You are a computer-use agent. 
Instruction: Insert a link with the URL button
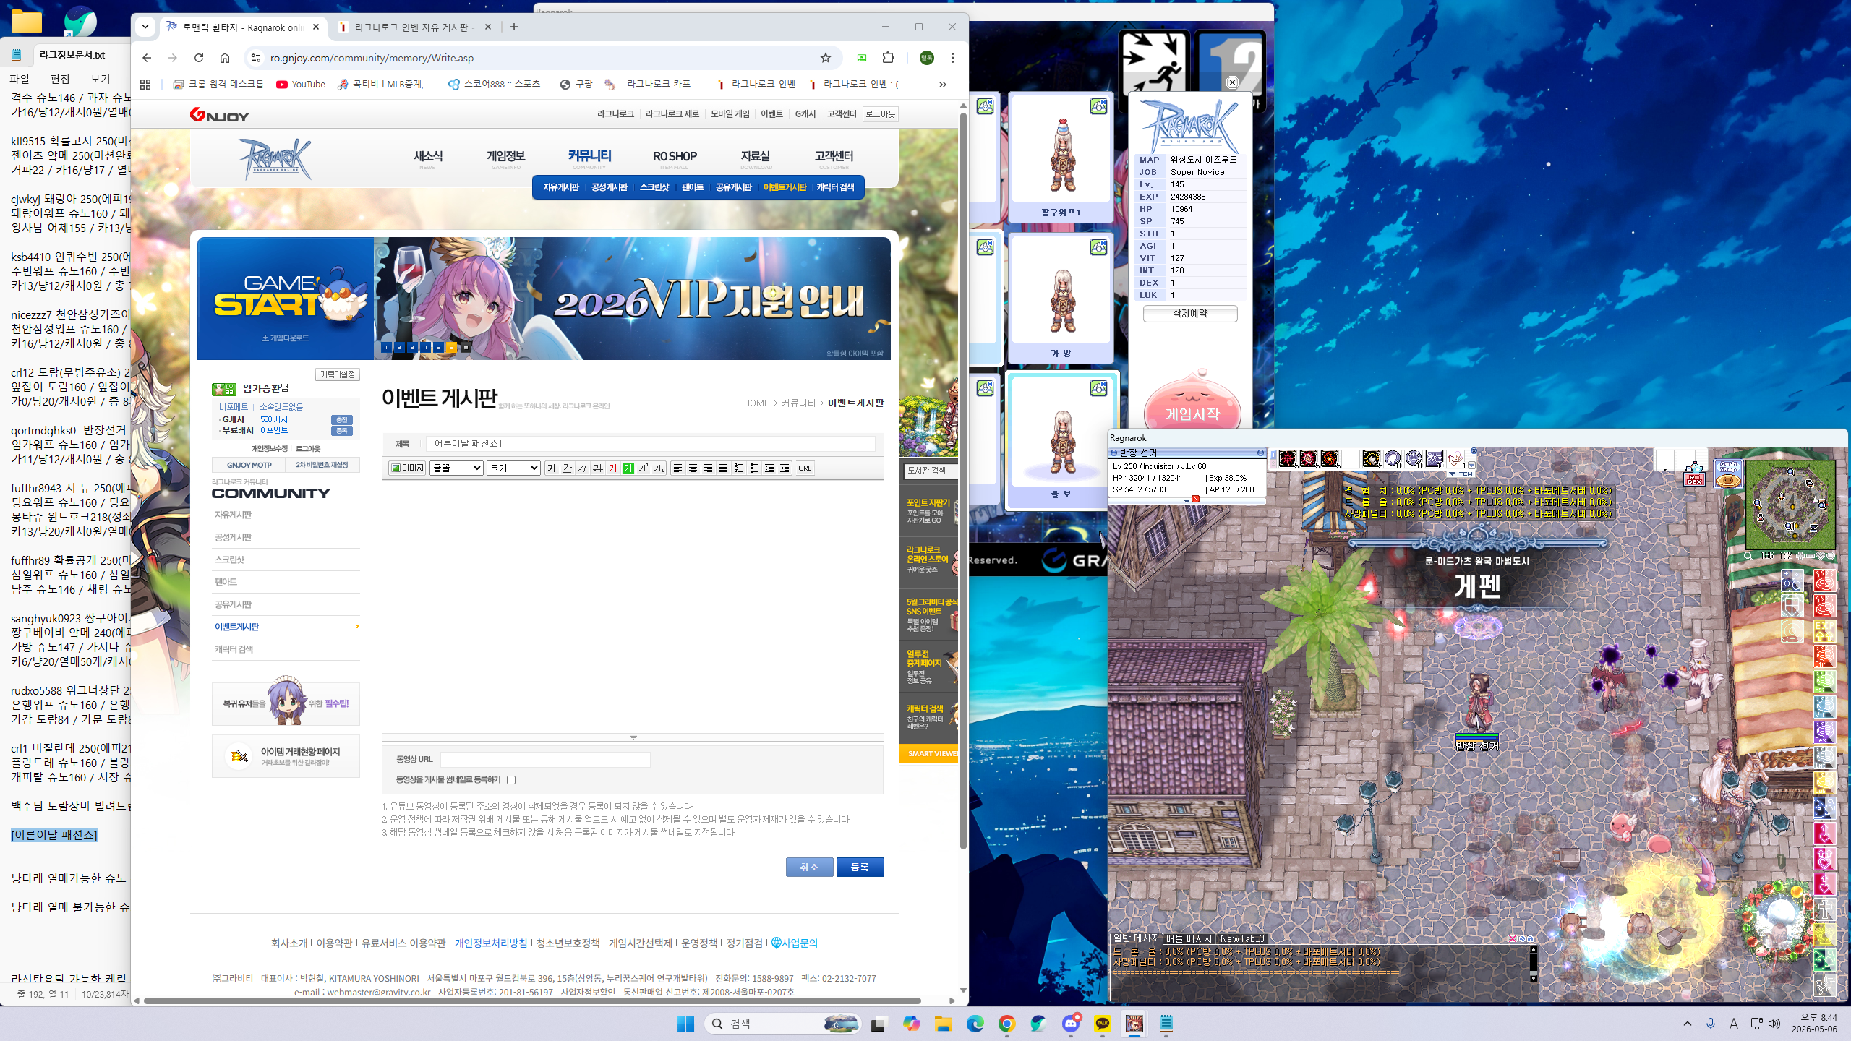pyautogui.click(x=805, y=468)
